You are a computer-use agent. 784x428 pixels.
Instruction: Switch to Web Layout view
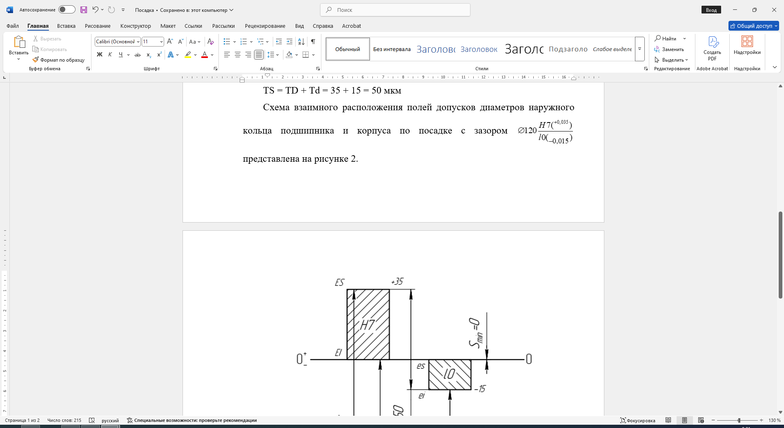tap(701, 420)
